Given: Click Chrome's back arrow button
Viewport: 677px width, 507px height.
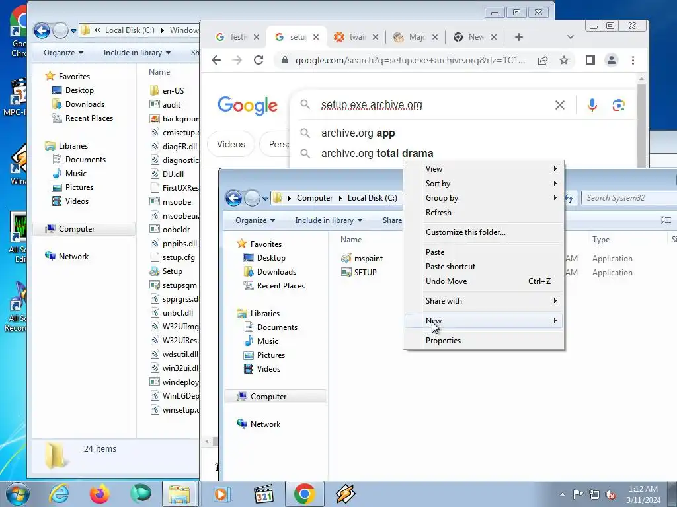Looking at the screenshot, I should point(216,60).
